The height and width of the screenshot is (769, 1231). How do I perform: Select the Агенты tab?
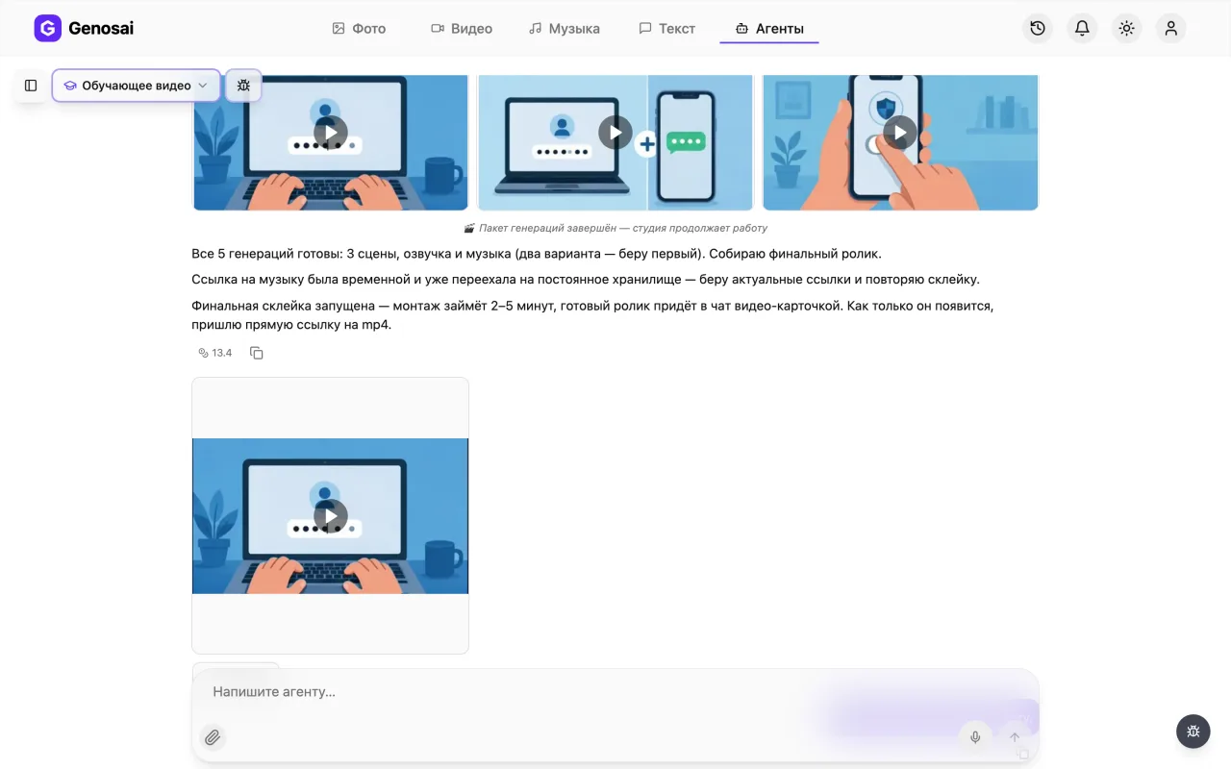pos(769,29)
